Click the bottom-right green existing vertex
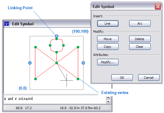Screen dimensions: 164x113 point(78,79)
